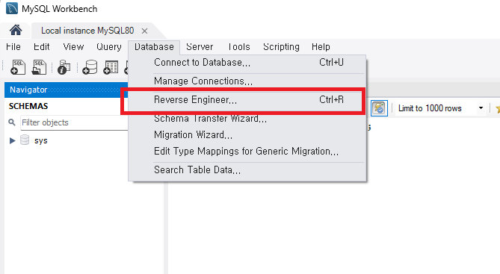Image resolution: width=500 pixels, height=274 pixels.
Task: Open the Help menu
Action: click(x=321, y=47)
